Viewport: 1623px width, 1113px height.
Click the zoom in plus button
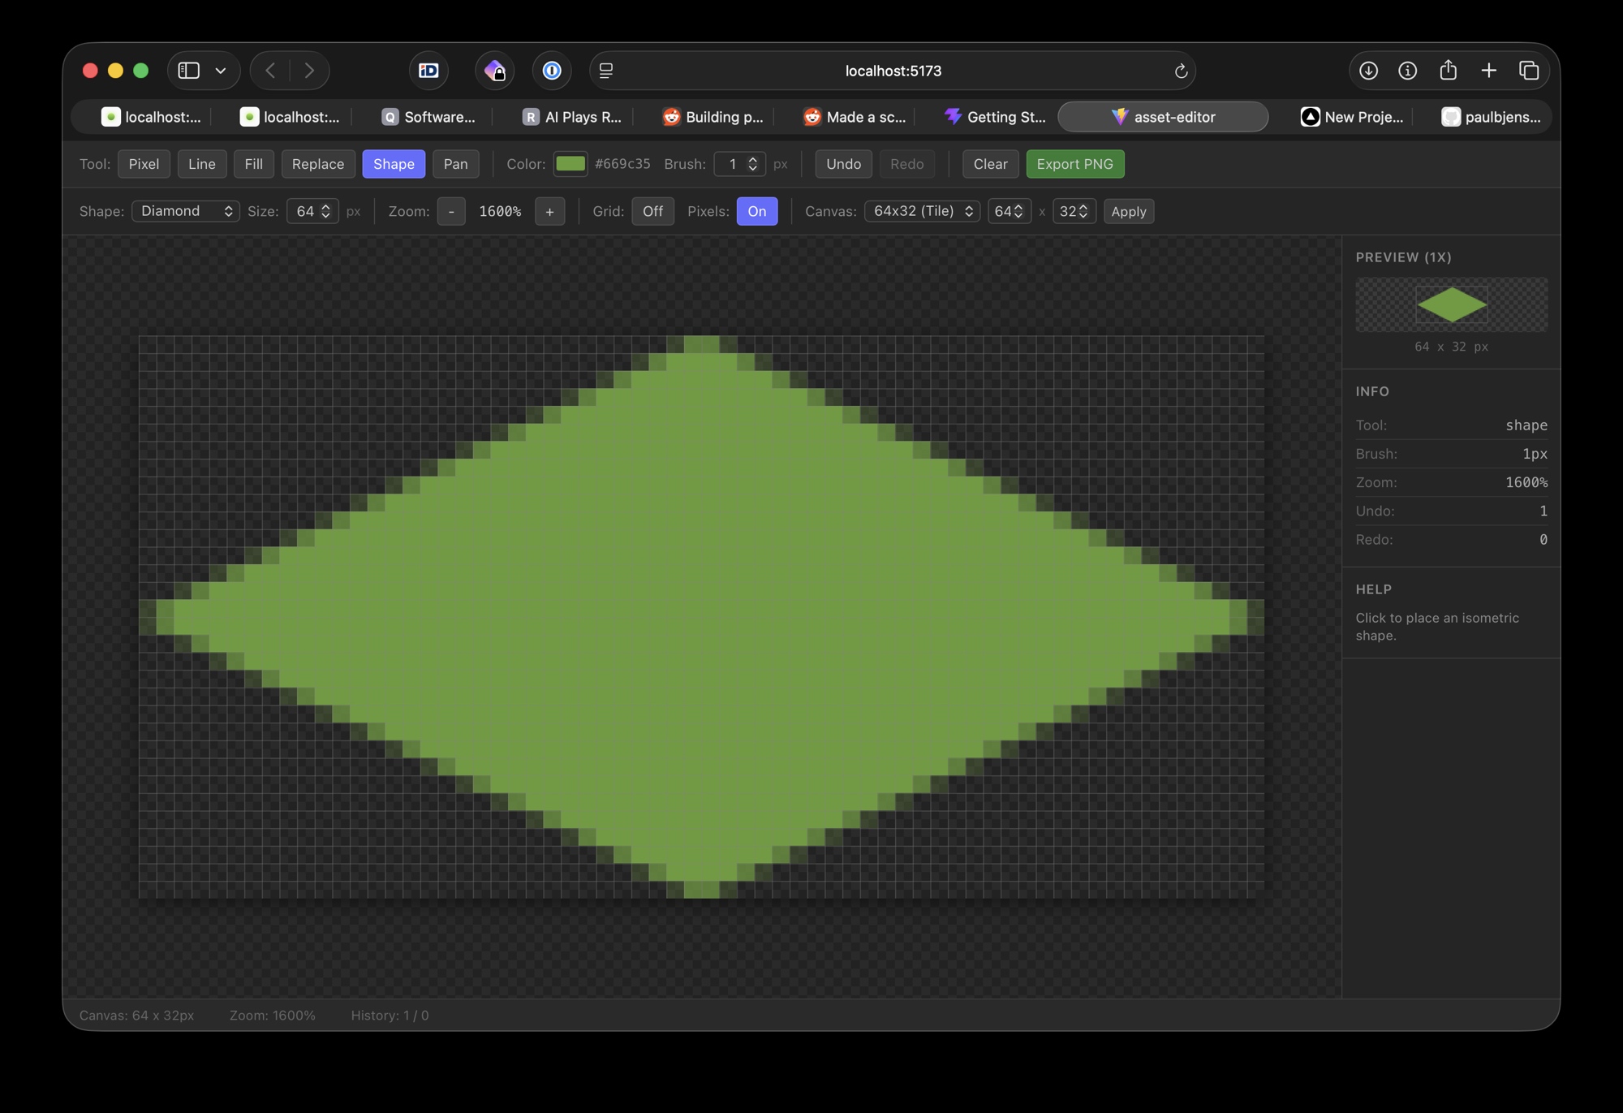pos(549,211)
